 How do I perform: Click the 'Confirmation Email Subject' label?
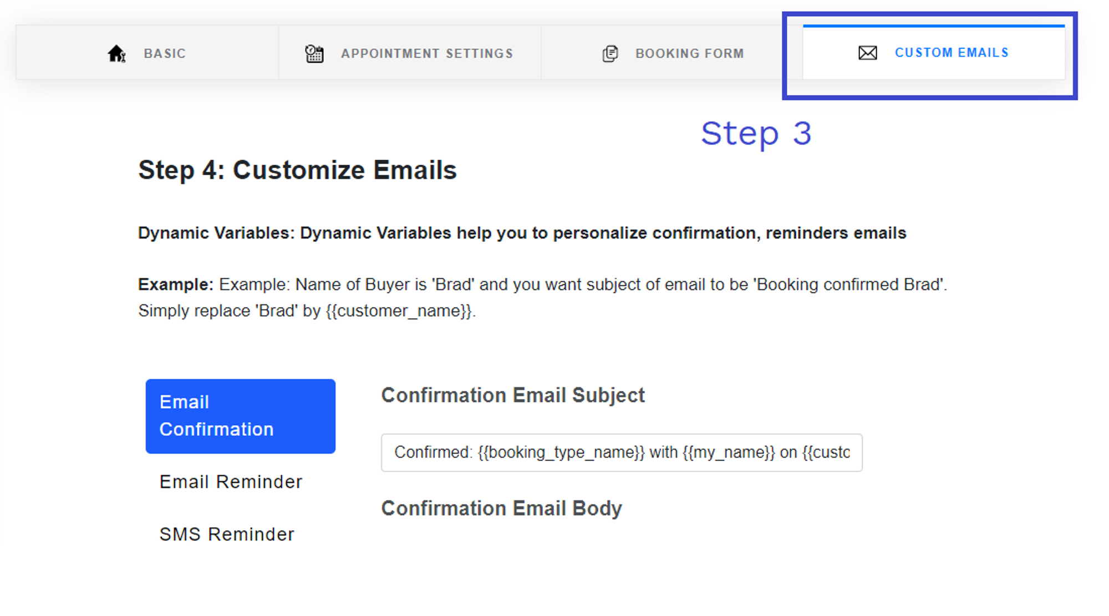click(513, 395)
